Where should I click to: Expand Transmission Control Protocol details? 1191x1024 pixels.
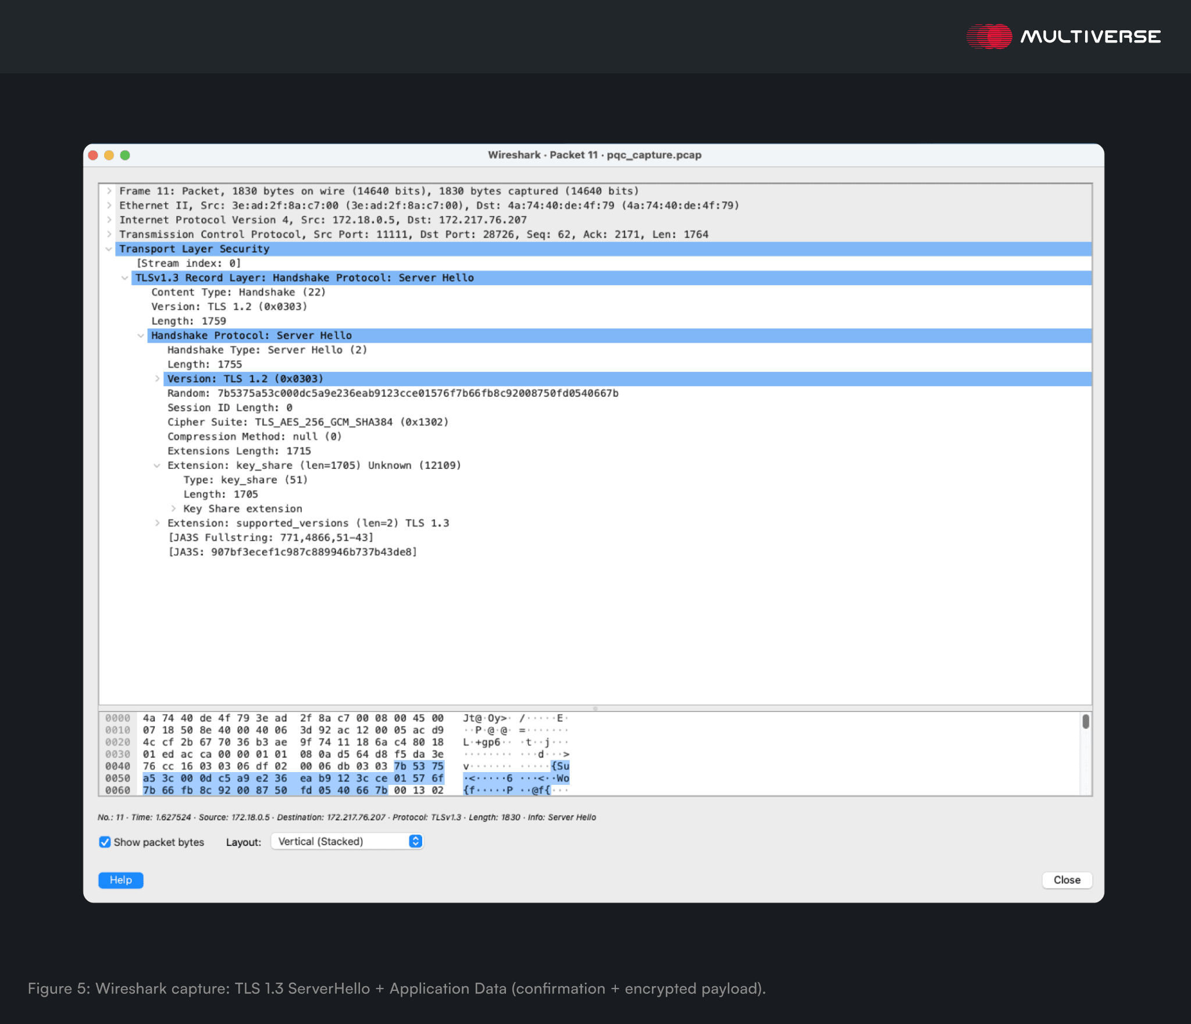pyautogui.click(x=109, y=234)
